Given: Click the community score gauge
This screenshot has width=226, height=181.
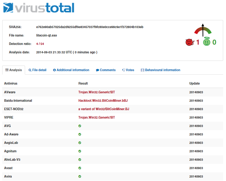Looking at the screenshot, I should [x=203, y=30].
